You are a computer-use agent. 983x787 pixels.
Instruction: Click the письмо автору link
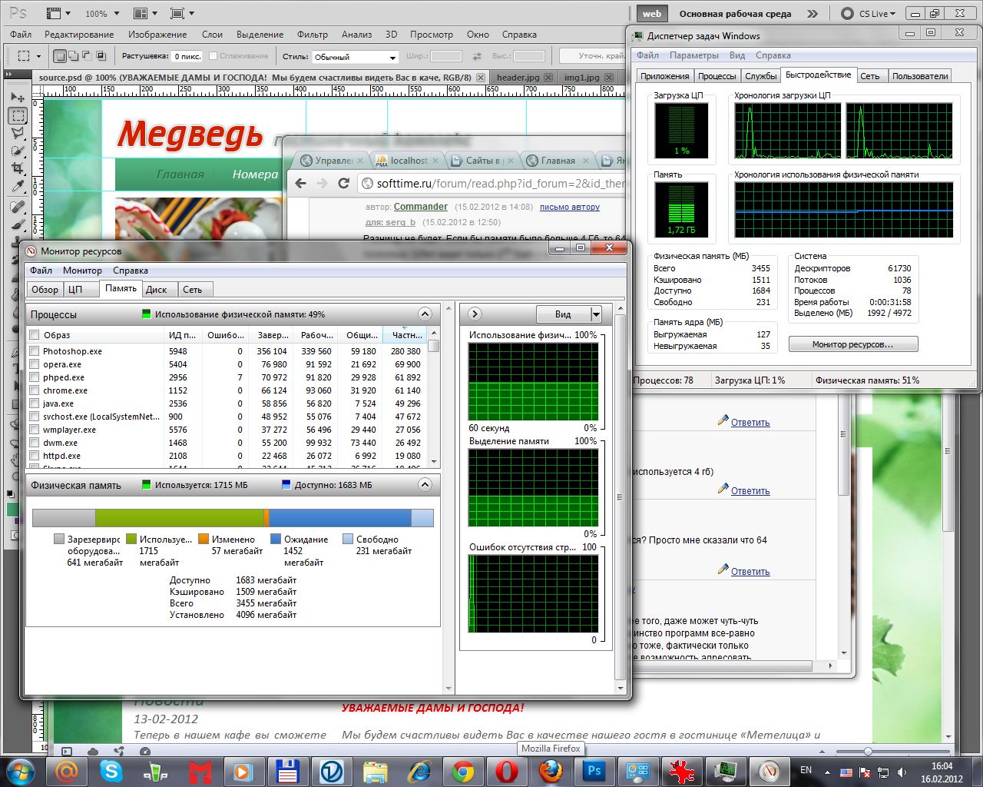[569, 207]
